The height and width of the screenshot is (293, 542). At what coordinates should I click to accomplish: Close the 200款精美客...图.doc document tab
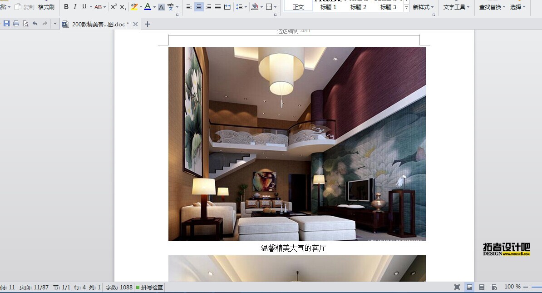135,24
